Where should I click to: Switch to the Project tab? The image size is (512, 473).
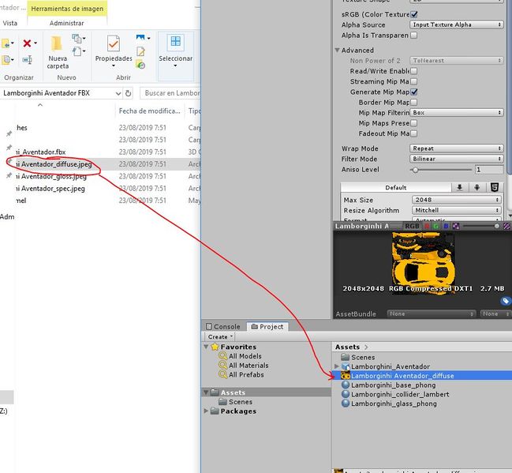pyautogui.click(x=267, y=327)
